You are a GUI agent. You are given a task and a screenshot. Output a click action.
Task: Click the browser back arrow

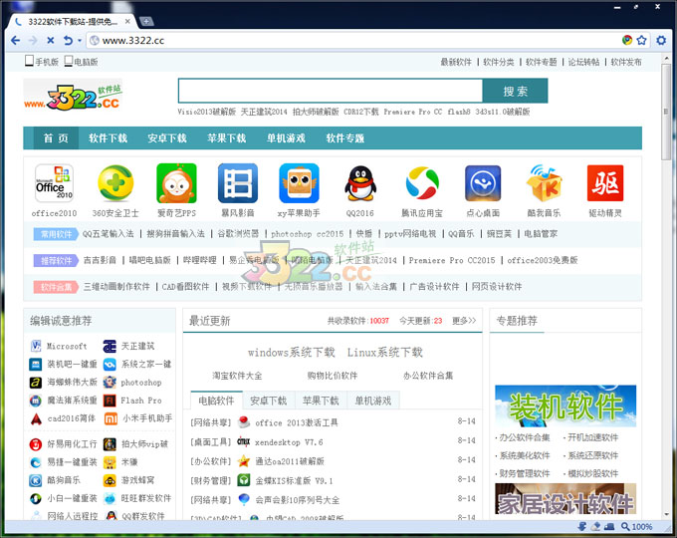point(15,40)
